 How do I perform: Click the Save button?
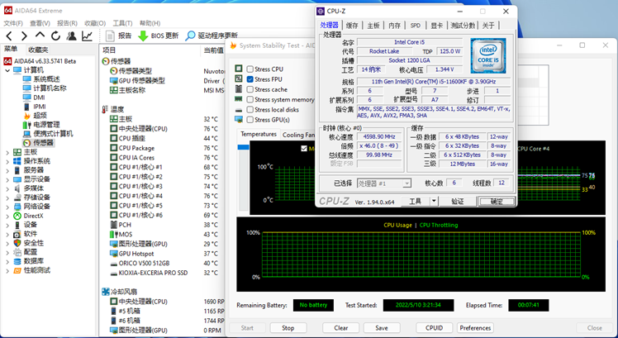pyautogui.click(x=382, y=328)
